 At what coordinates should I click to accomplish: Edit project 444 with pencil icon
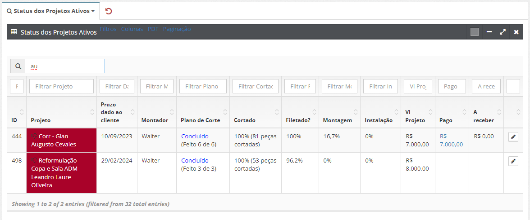[513, 137]
